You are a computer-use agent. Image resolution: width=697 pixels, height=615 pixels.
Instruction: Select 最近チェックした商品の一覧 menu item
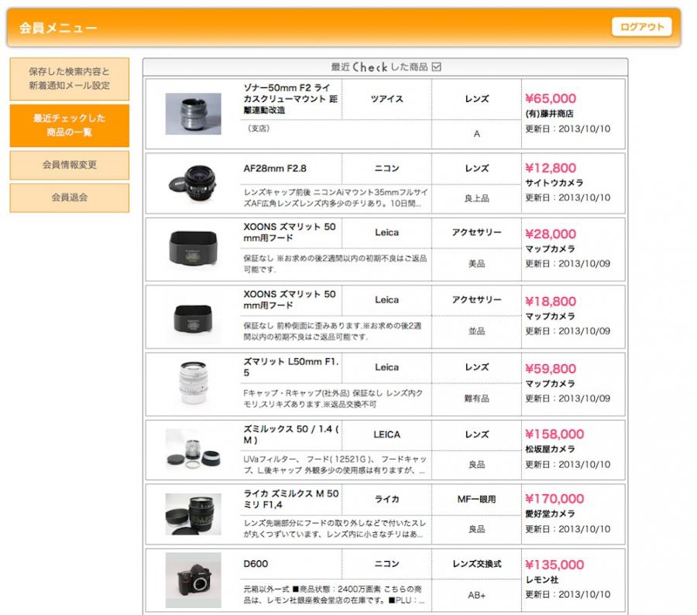click(70, 125)
